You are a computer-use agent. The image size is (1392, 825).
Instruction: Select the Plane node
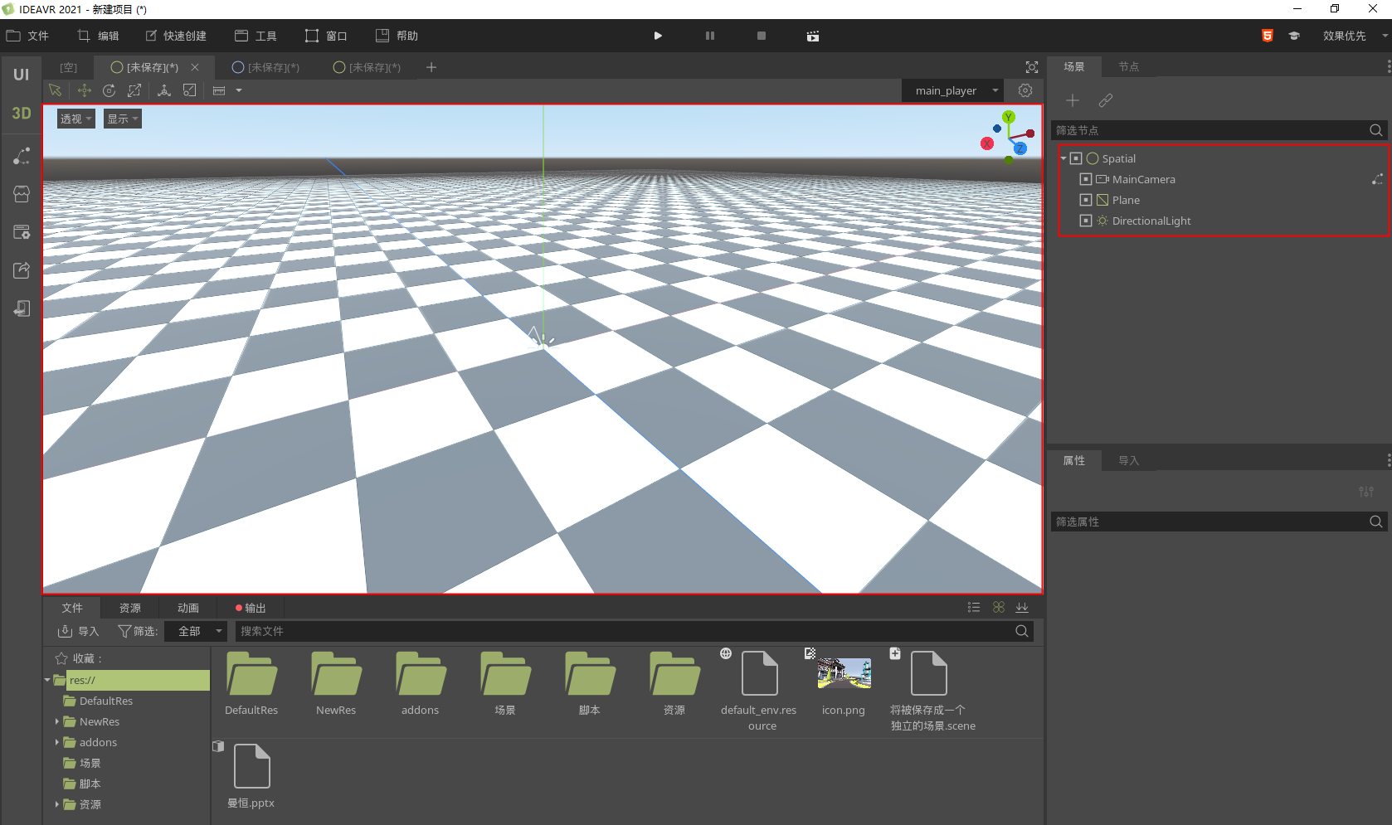pos(1126,200)
